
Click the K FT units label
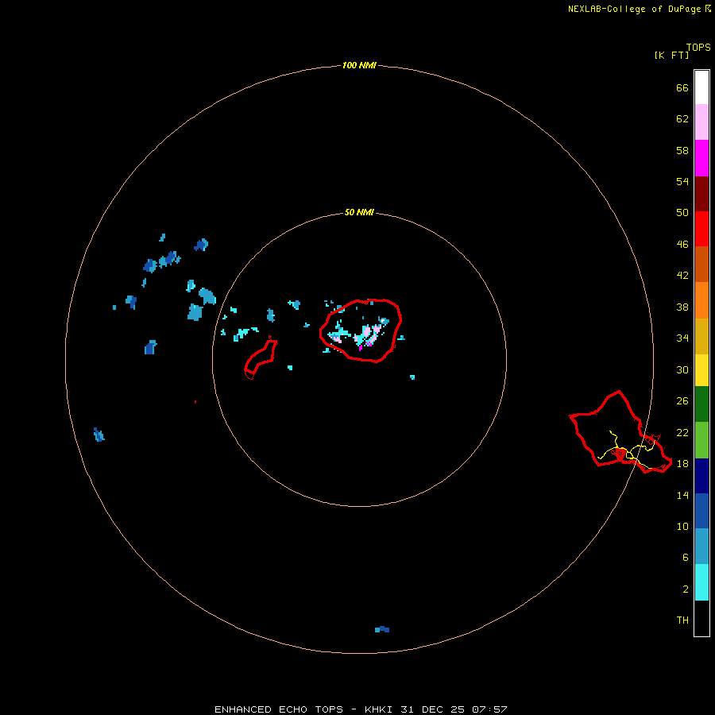click(671, 55)
